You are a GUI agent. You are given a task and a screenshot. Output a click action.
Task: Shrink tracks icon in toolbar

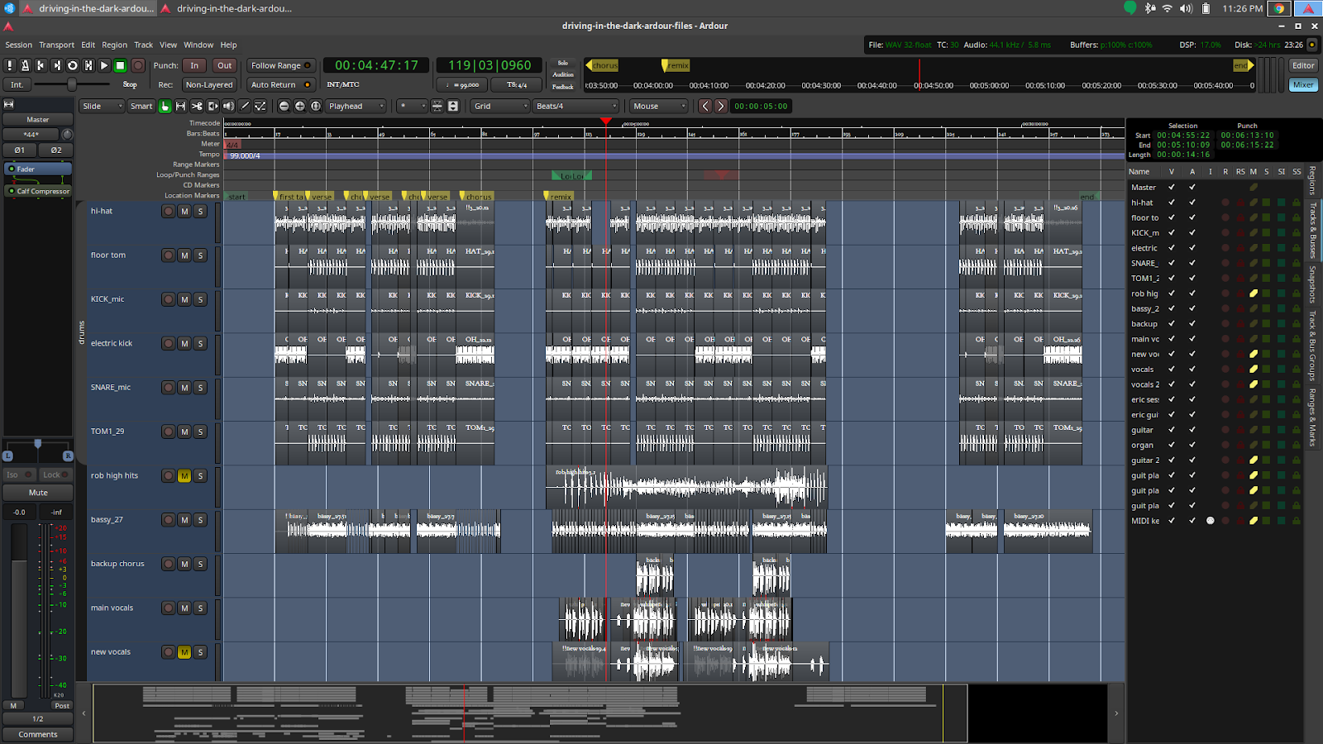pos(437,106)
